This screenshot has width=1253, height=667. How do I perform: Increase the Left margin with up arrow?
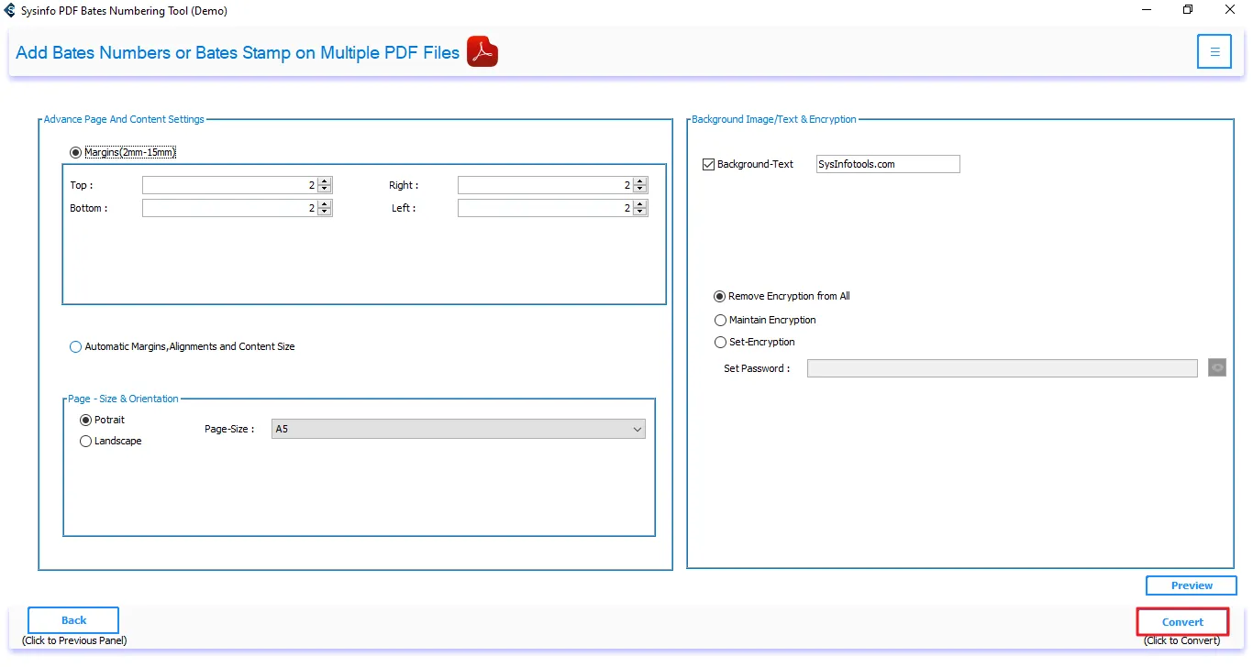[640, 204]
